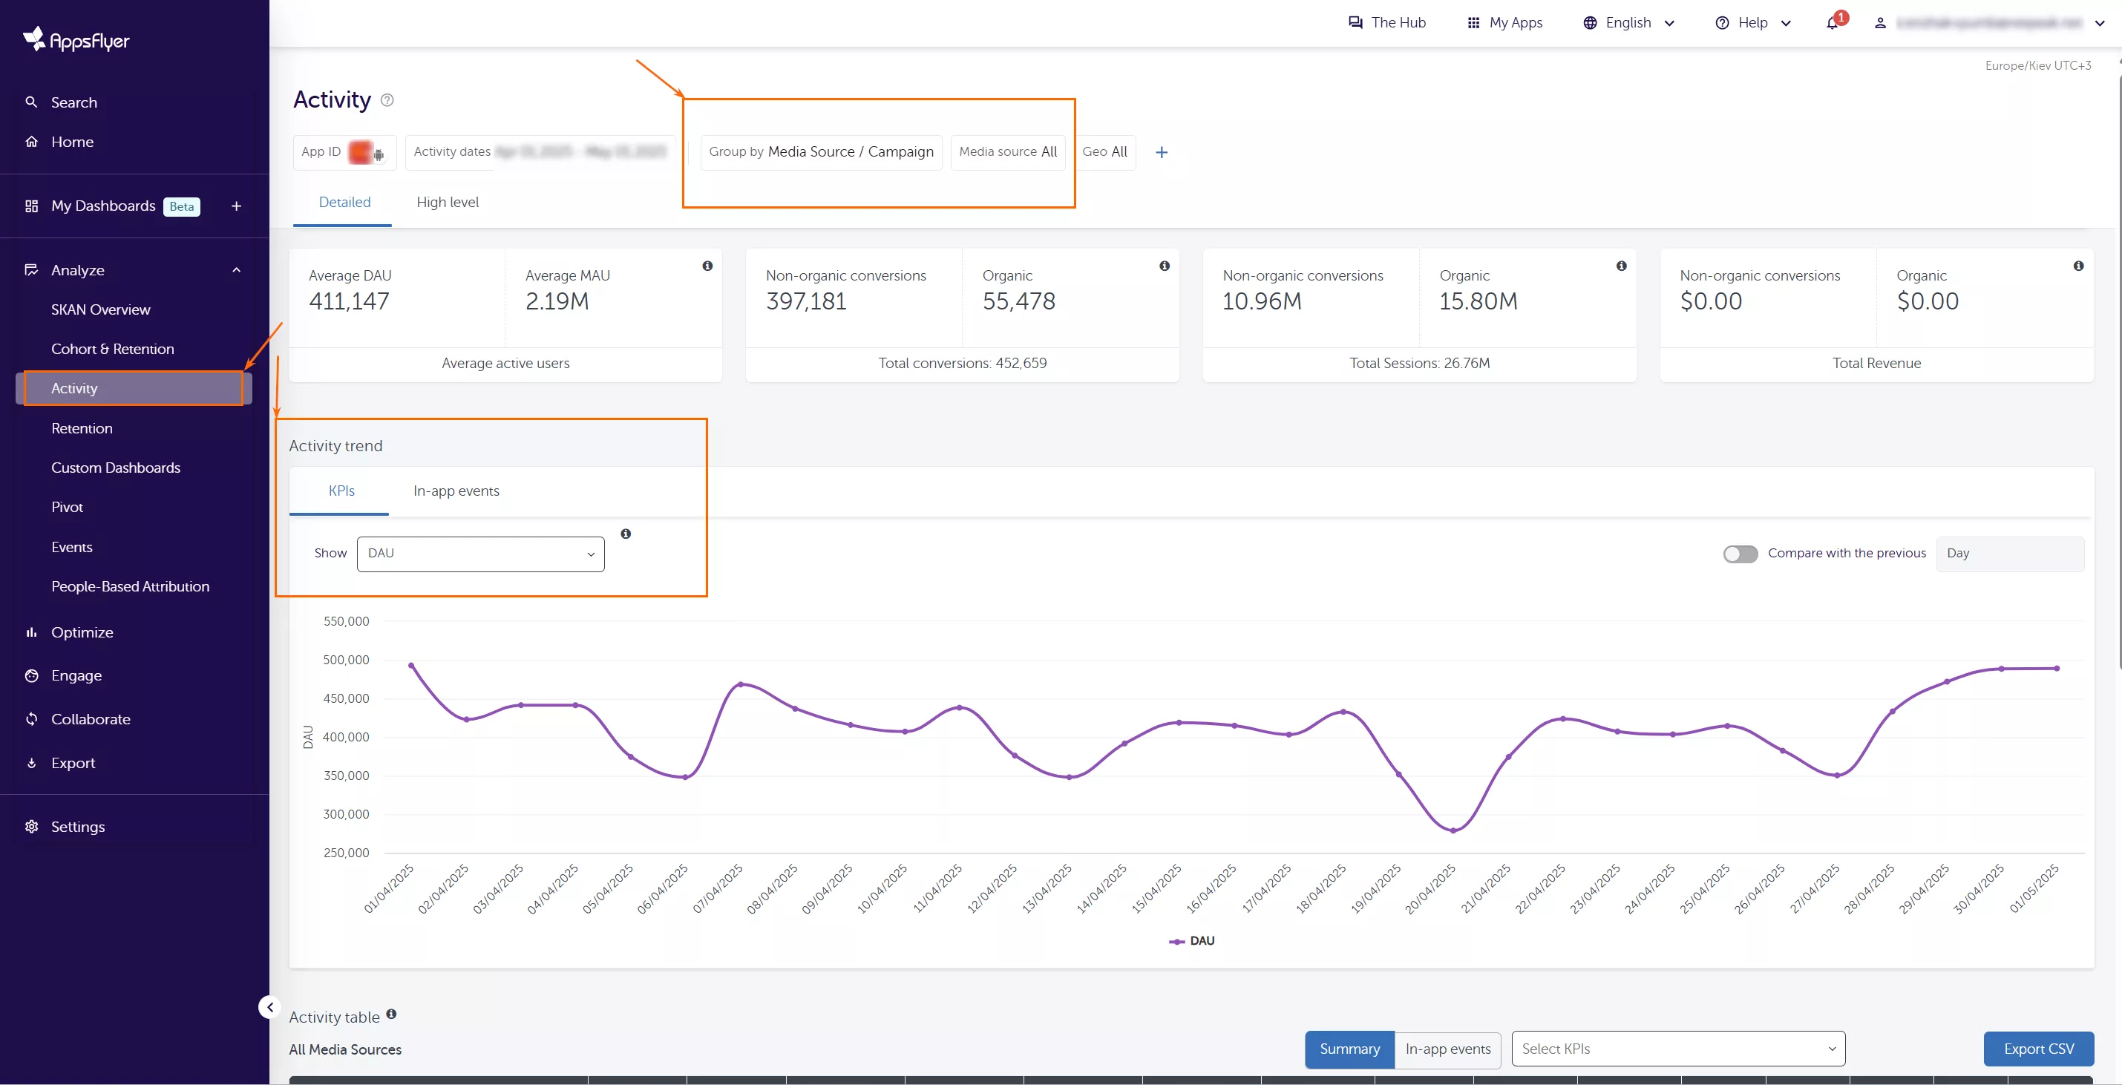Open Retention page in sidebar
The image size is (2122, 1085).
[x=82, y=428]
